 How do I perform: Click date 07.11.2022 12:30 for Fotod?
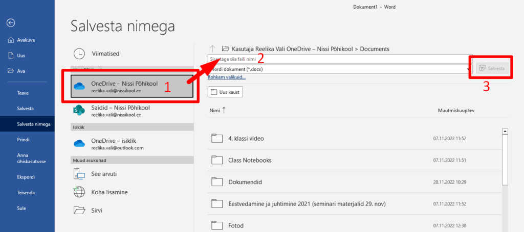(449, 225)
